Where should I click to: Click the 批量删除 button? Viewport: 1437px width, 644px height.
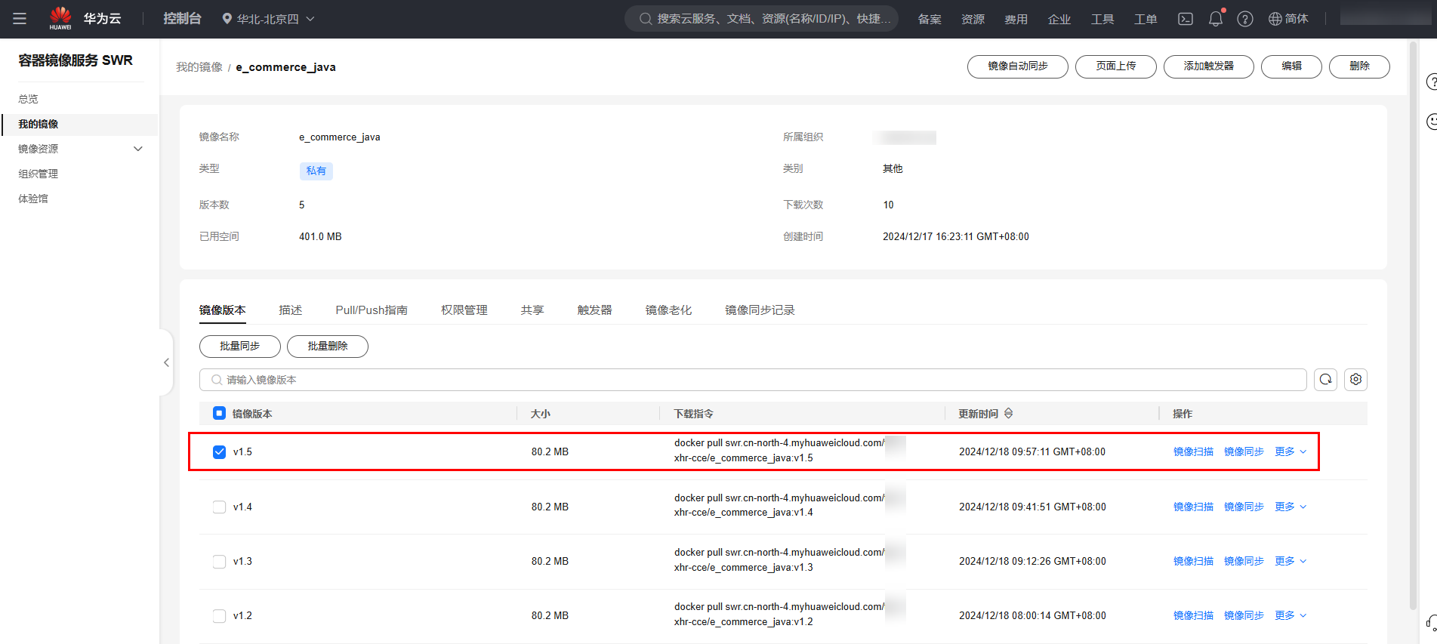[328, 347]
